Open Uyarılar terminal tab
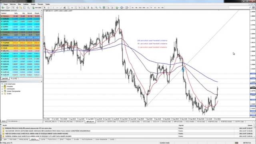This screenshot has width=256, height=144. (43, 140)
